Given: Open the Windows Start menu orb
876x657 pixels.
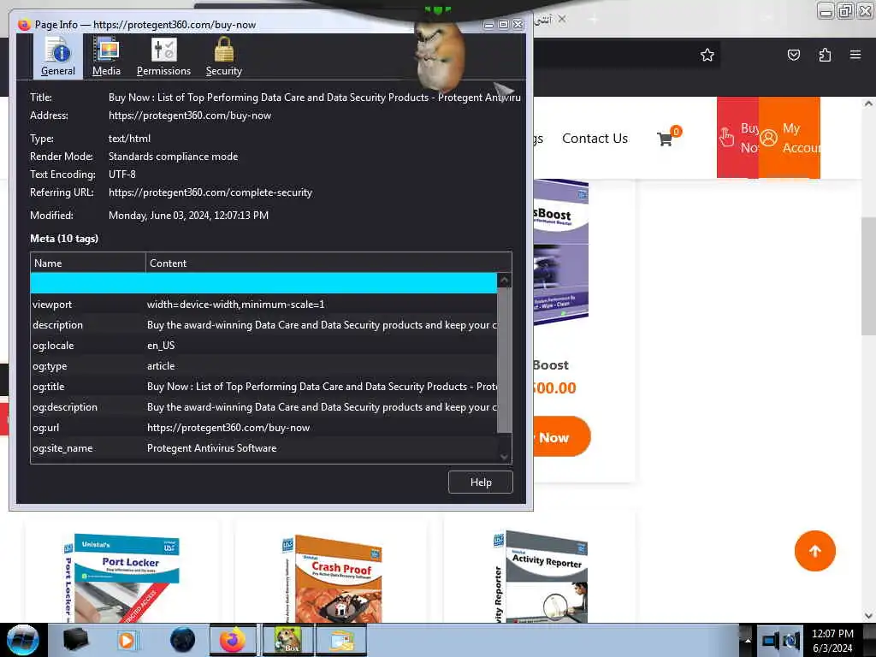Looking at the screenshot, I should (x=22, y=640).
